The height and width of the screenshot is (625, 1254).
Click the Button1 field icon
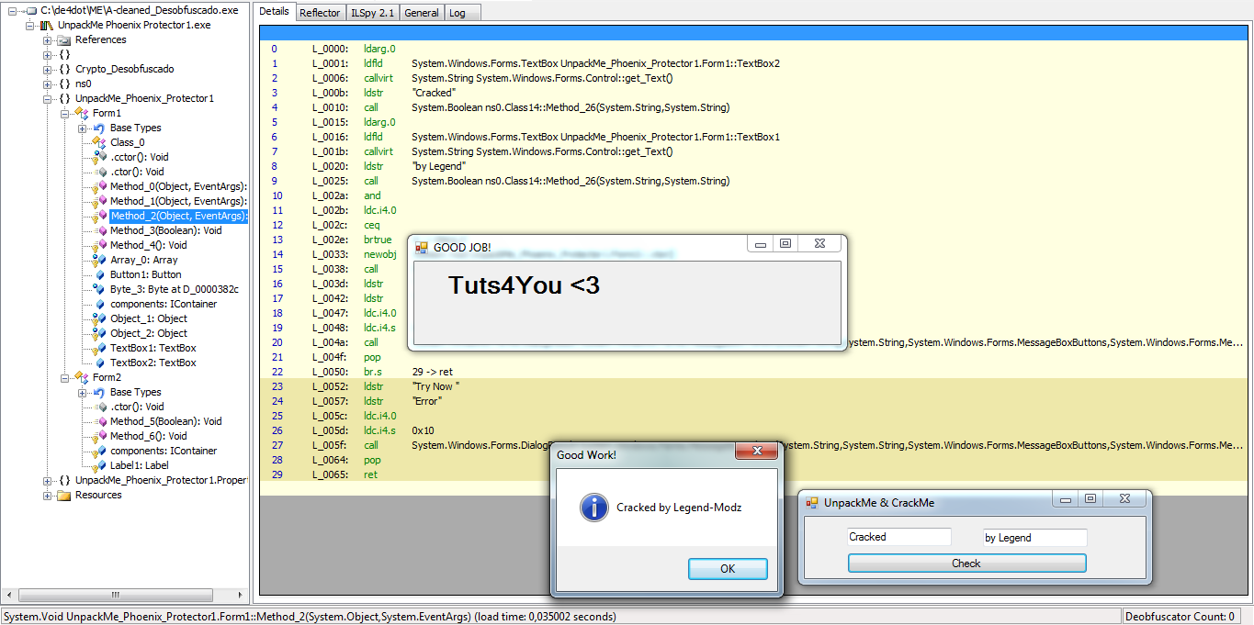pos(99,274)
